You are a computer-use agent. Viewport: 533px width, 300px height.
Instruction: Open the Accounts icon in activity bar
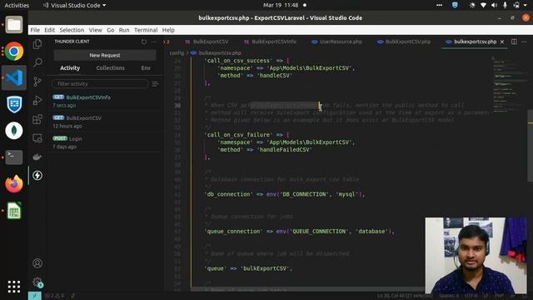pos(37,263)
